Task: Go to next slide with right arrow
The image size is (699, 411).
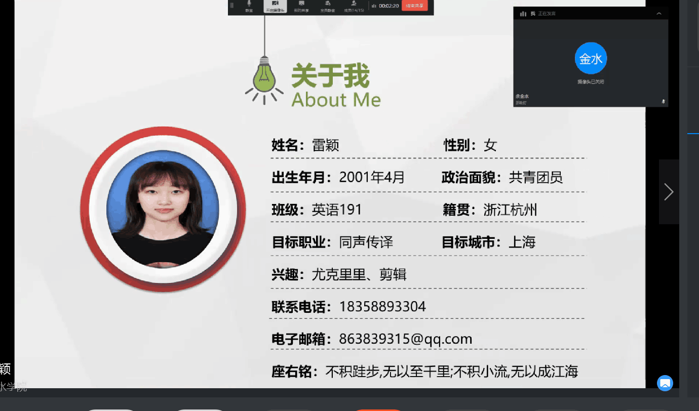Action: click(669, 192)
